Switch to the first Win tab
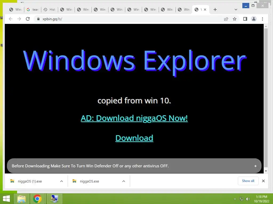This screenshot has height=204, width=273. pyautogui.click(x=15, y=10)
